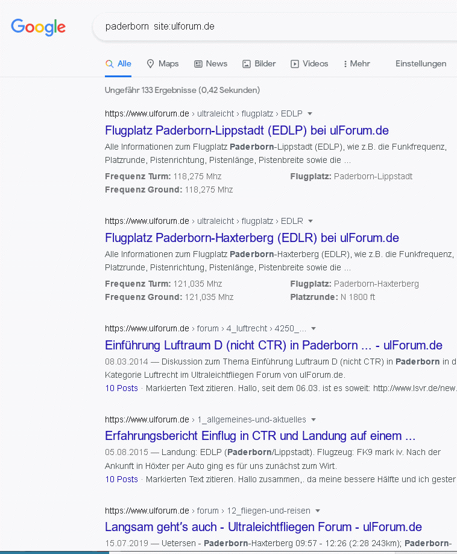Expand the dropdown arrow next to EDLP URL
The image size is (457, 554).
click(x=310, y=114)
